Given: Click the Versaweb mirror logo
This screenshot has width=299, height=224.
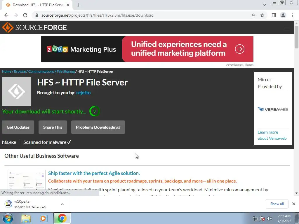Looking at the screenshot, I should pyautogui.click(x=273, y=109).
